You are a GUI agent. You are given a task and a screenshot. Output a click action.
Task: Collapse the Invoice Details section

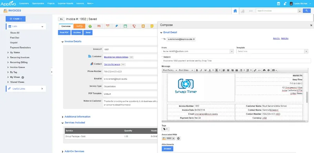pyautogui.click(x=62, y=42)
